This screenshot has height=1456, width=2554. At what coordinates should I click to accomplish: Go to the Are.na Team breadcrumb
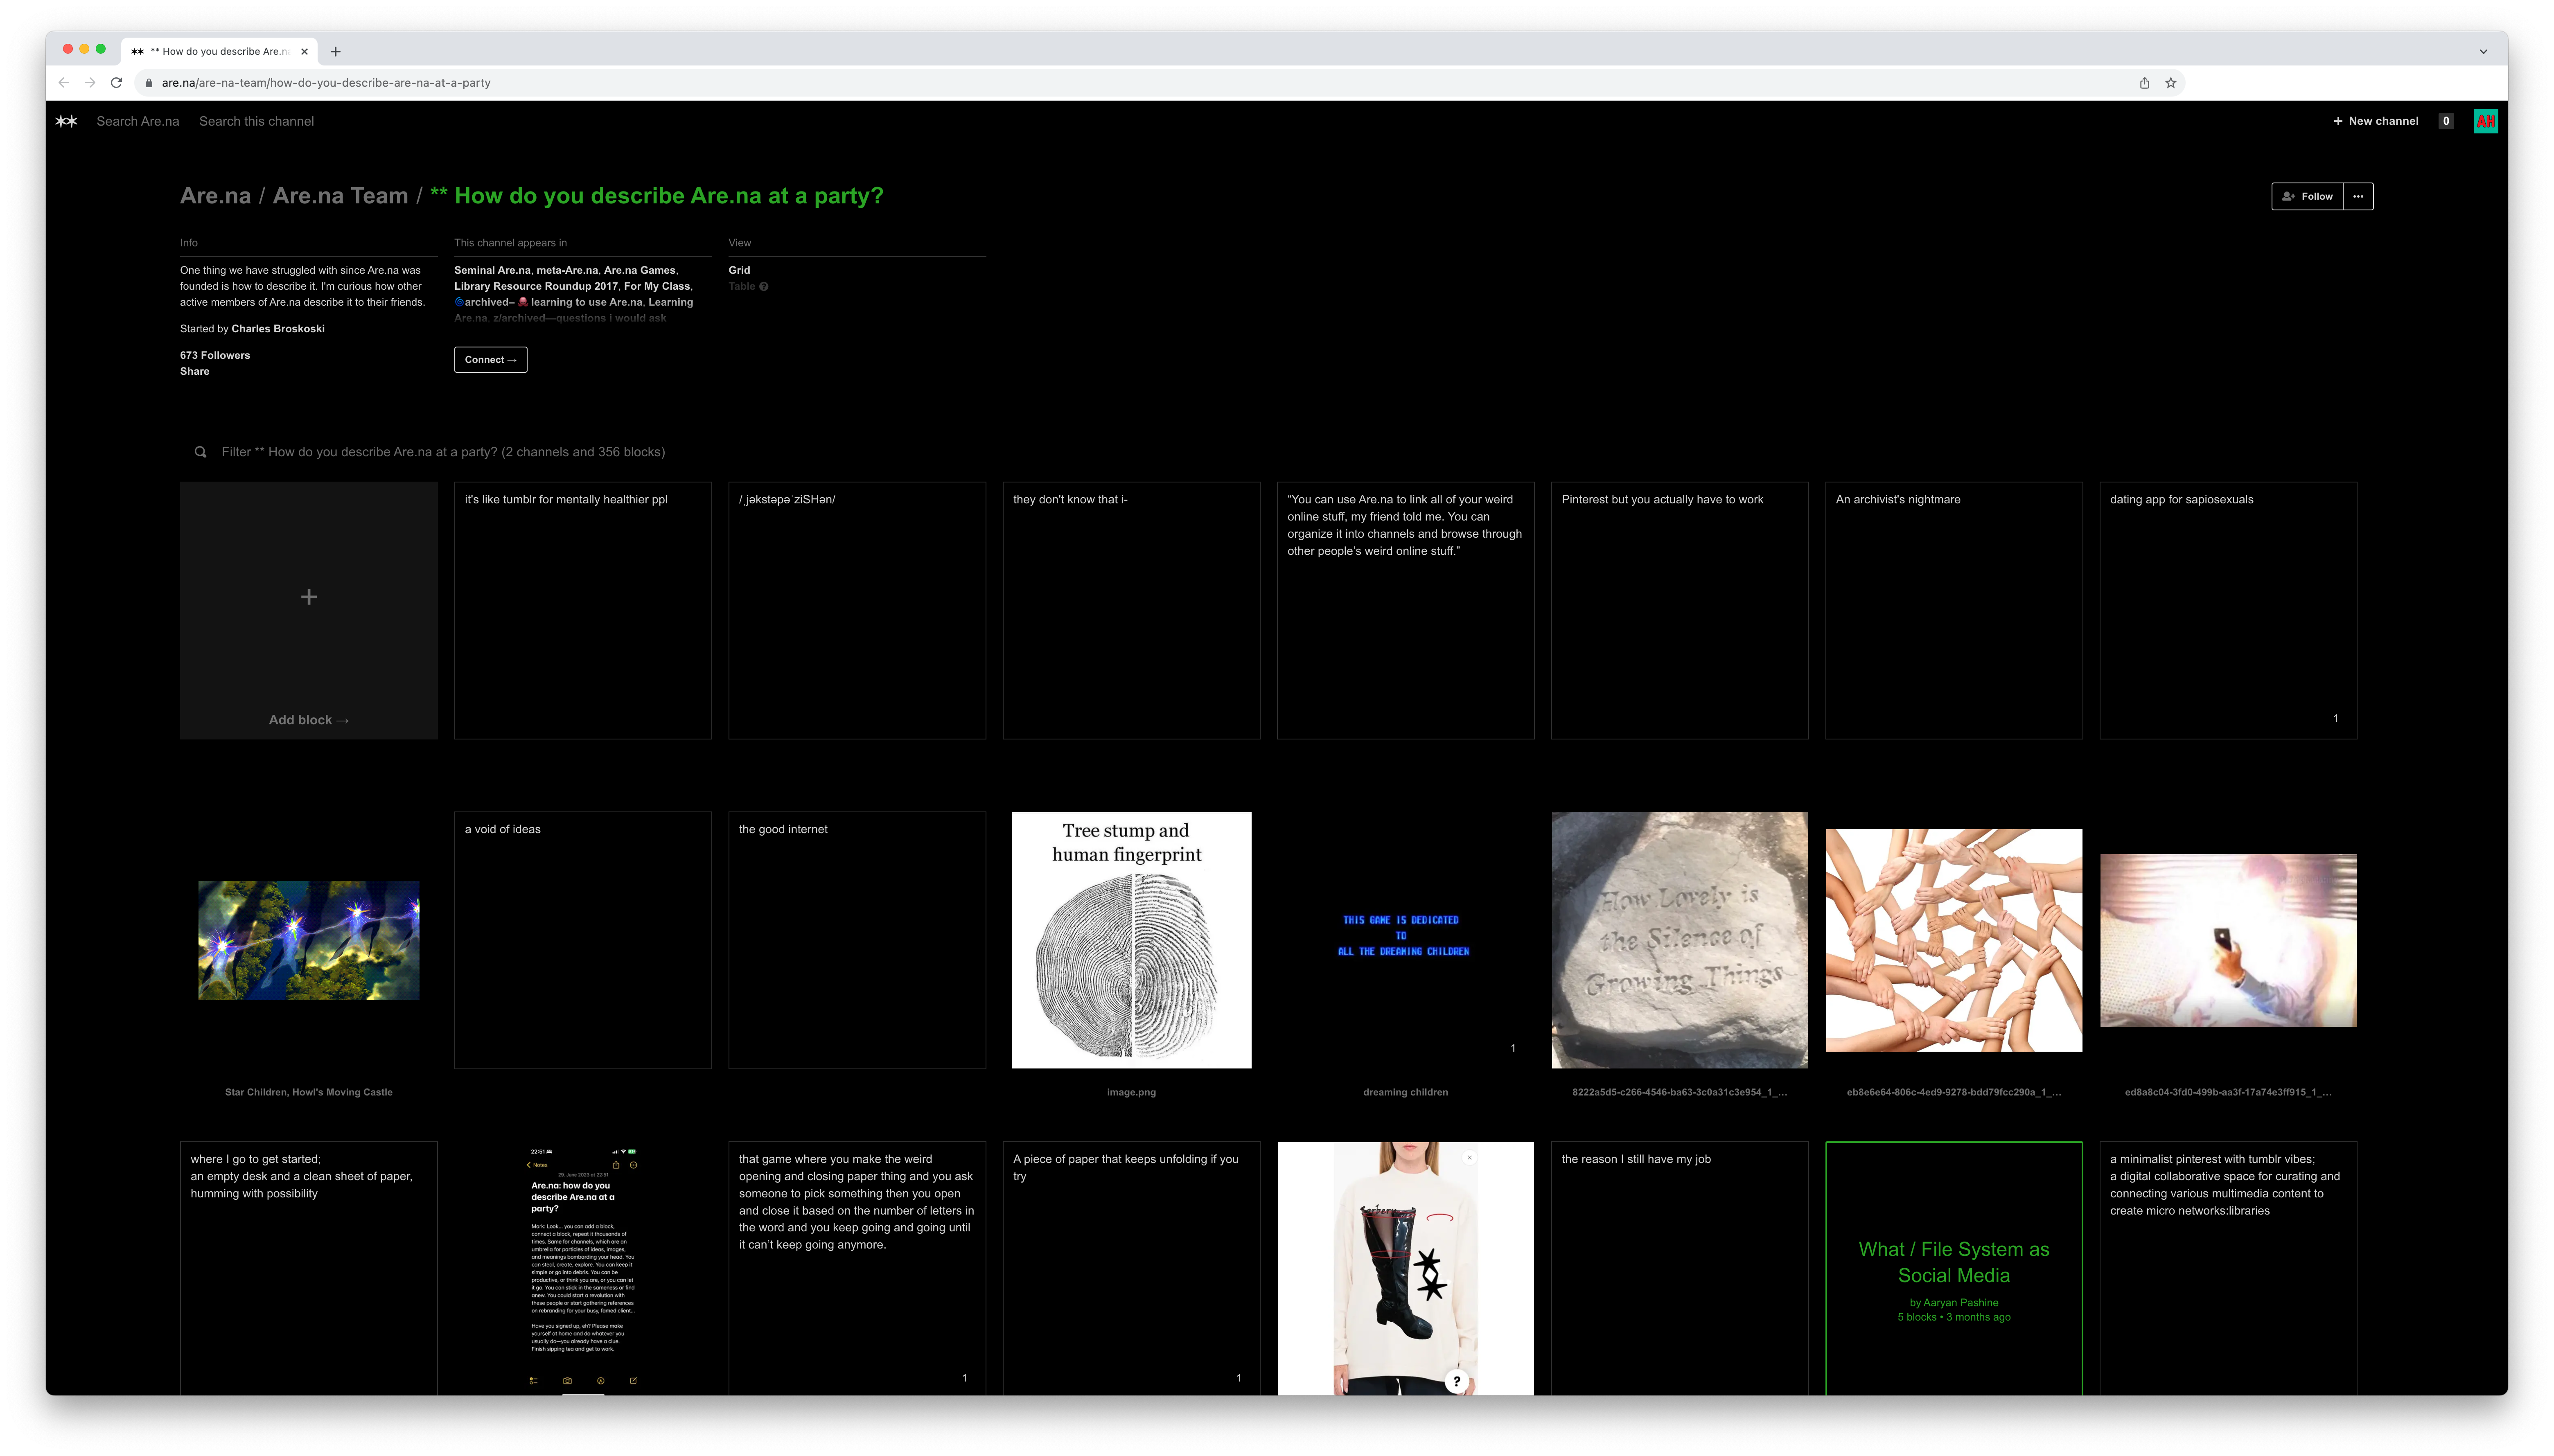point(340,196)
